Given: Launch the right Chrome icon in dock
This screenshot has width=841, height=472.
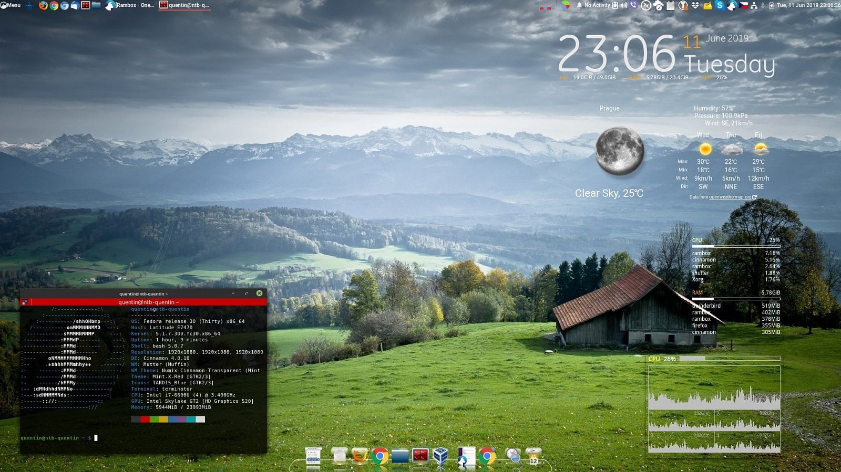Looking at the screenshot, I should (487, 456).
